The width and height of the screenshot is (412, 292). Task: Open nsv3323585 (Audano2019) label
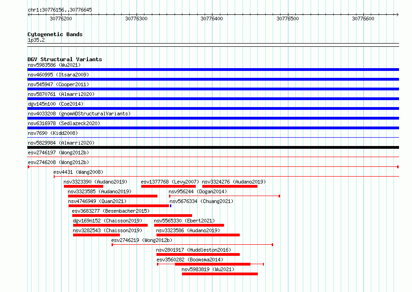(100, 191)
